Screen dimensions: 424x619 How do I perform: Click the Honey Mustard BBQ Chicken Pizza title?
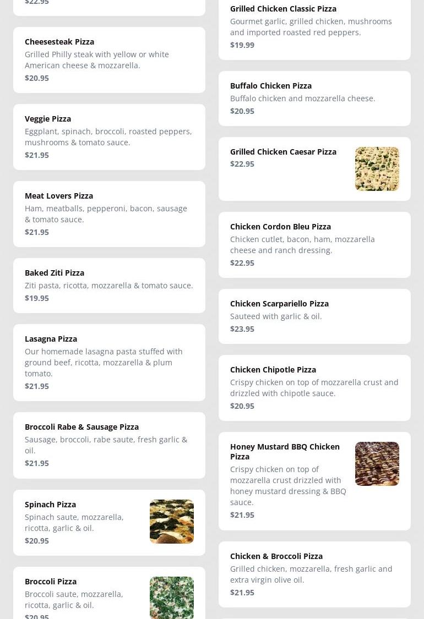pos(285,452)
